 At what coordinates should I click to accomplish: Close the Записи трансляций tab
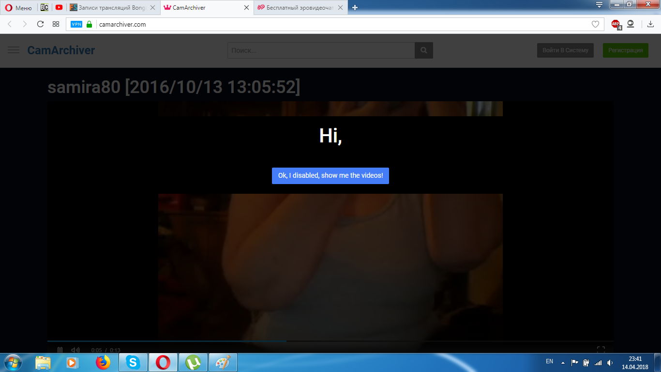152,8
